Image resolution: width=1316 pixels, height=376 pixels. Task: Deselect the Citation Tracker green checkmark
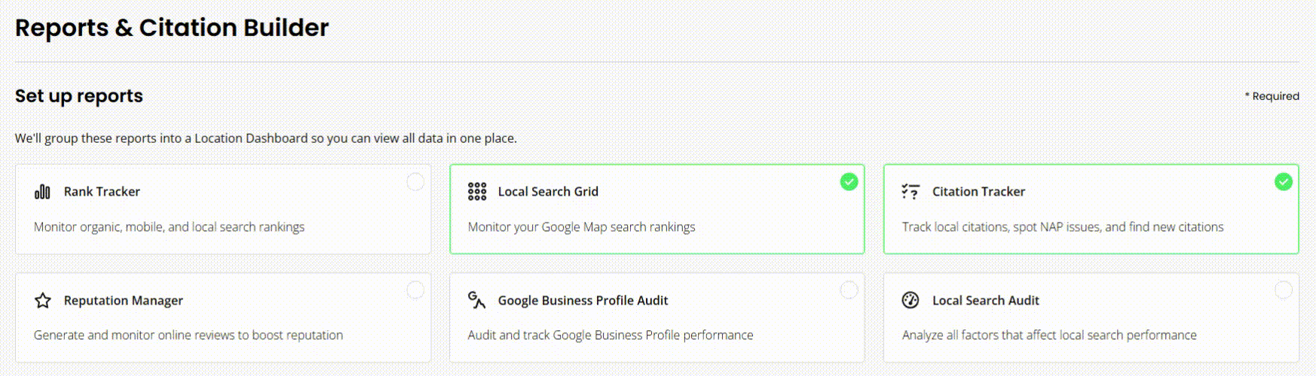pos(1284,182)
